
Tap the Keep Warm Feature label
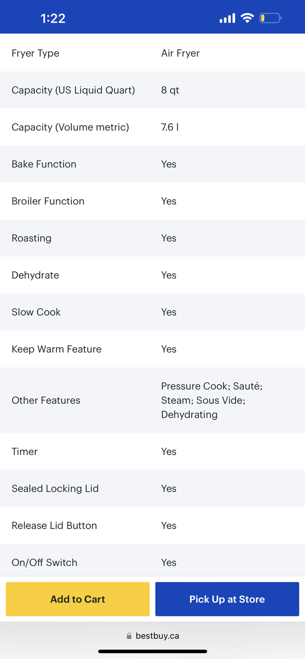pyautogui.click(x=57, y=349)
